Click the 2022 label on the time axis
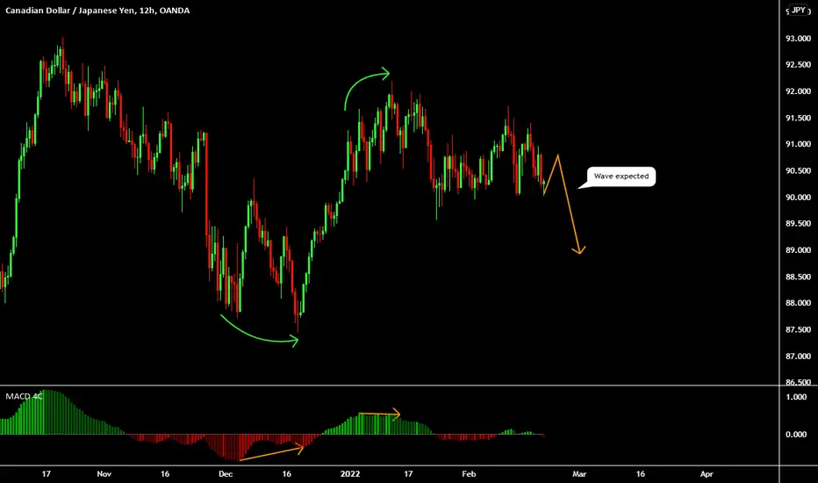Screen dimensions: 818x483 click(x=350, y=474)
